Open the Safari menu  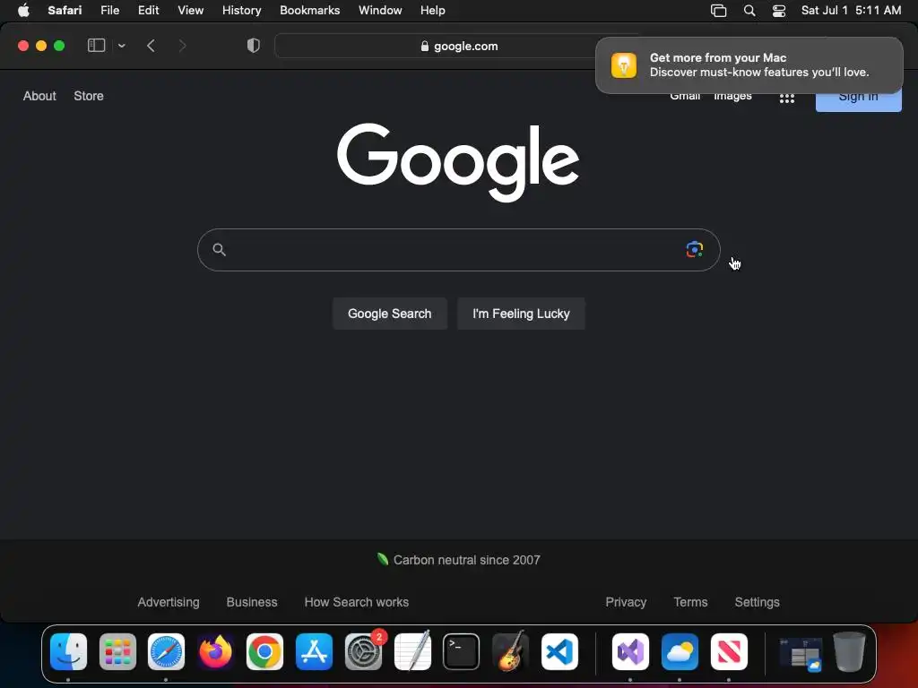(65, 10)
